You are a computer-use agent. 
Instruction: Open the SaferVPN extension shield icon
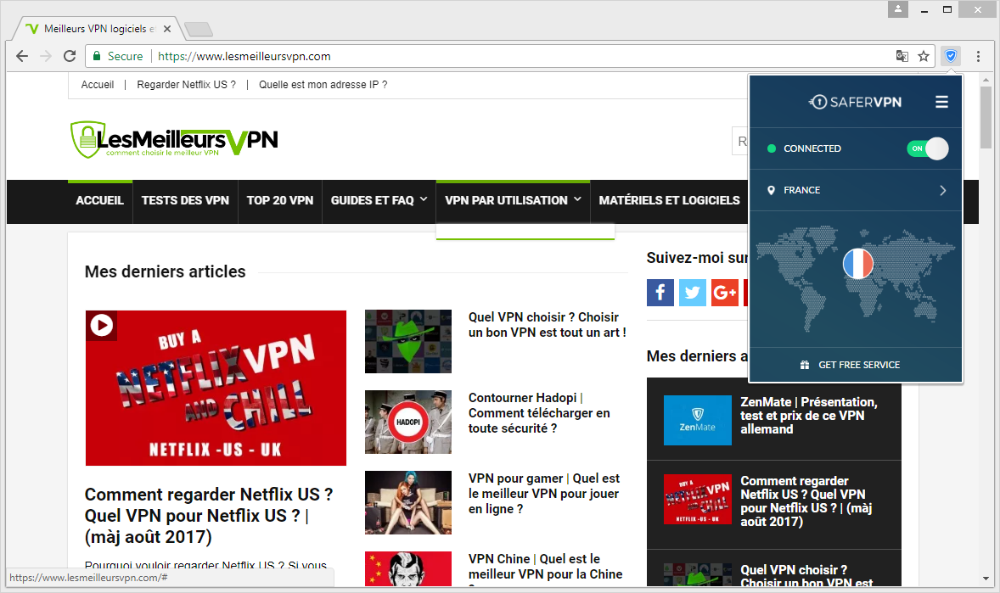[x=950, y=56]
